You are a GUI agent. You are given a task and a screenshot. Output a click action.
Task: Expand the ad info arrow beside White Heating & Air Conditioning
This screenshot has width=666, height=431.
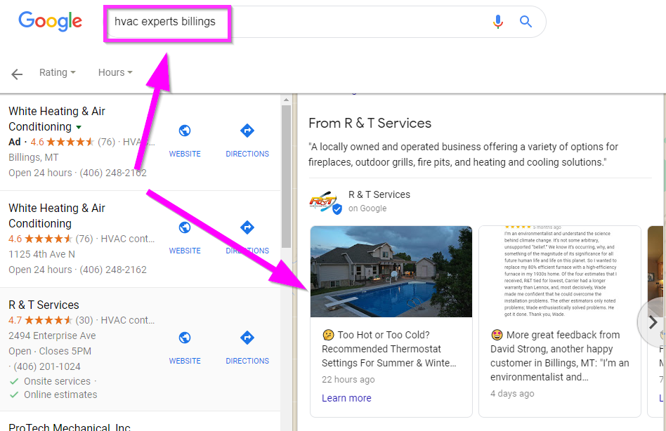79,127
